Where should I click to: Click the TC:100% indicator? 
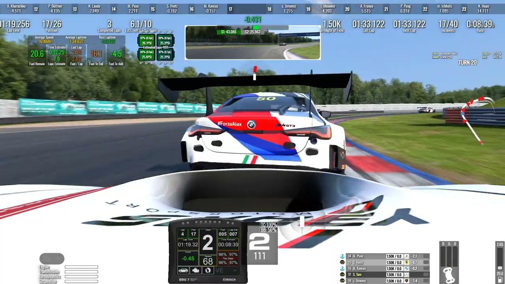(268, 225)
